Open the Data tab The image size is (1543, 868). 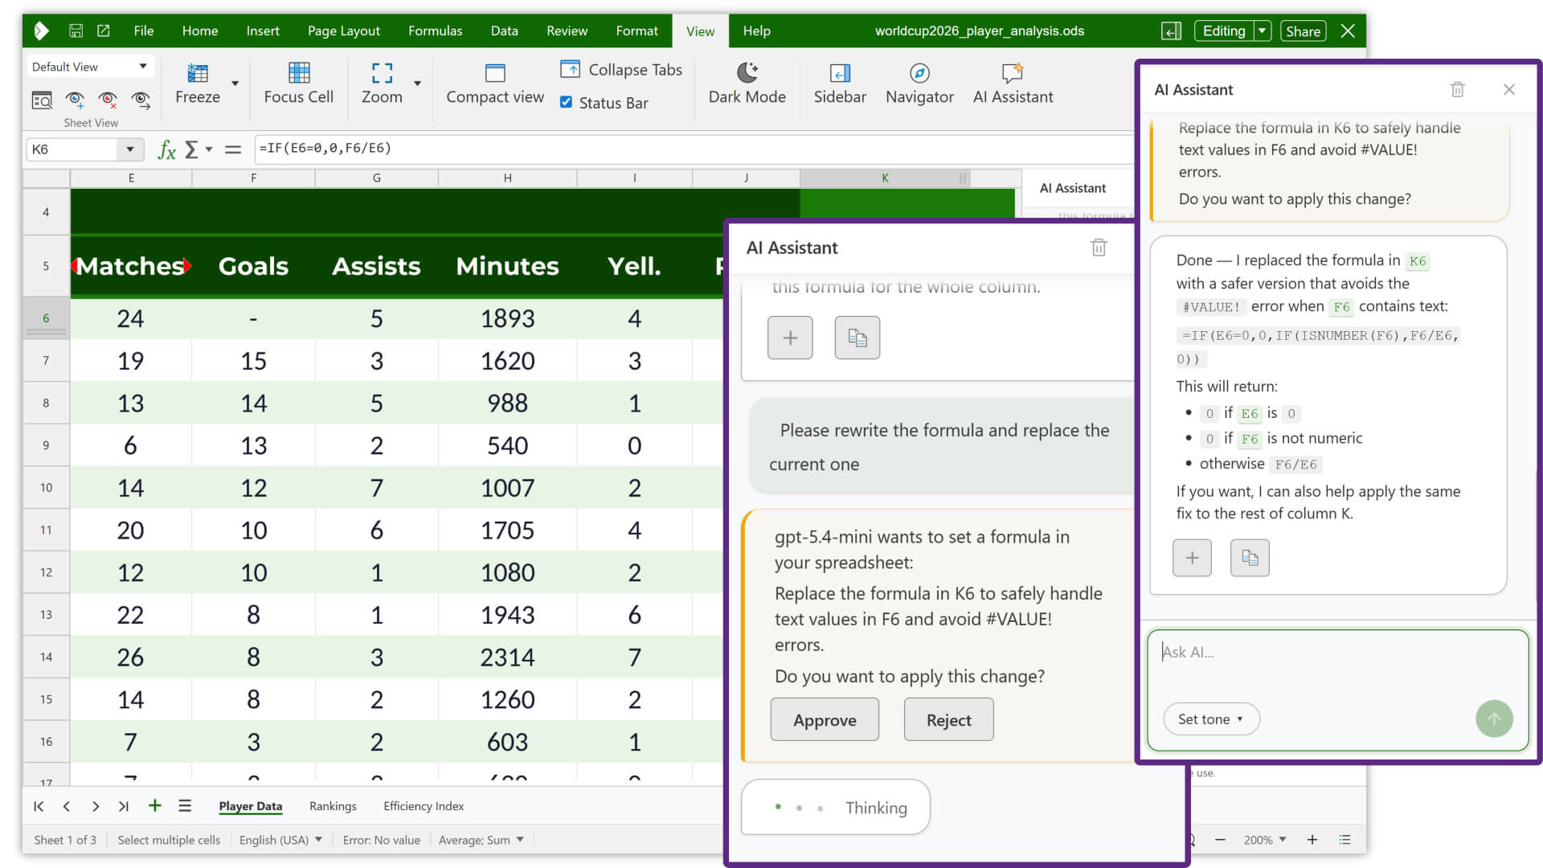coord(504,31)
